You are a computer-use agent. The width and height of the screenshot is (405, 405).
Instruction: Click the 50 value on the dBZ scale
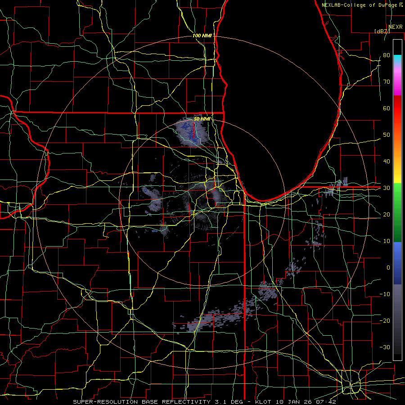coord(387,135)
